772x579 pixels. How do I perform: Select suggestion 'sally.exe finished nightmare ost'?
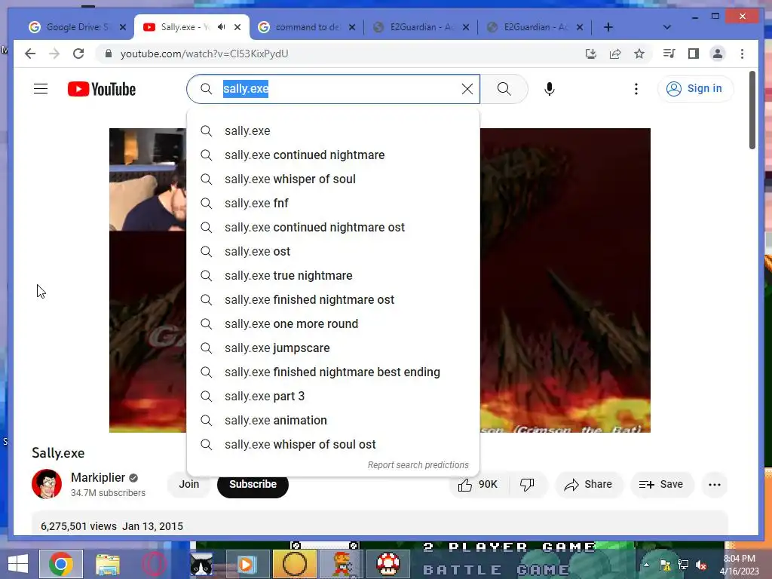click(x=333, y=300)
